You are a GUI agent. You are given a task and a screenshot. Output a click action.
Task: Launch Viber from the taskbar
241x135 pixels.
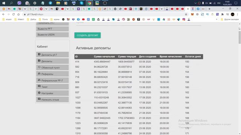pyautogui.click(x=19, y=3)
